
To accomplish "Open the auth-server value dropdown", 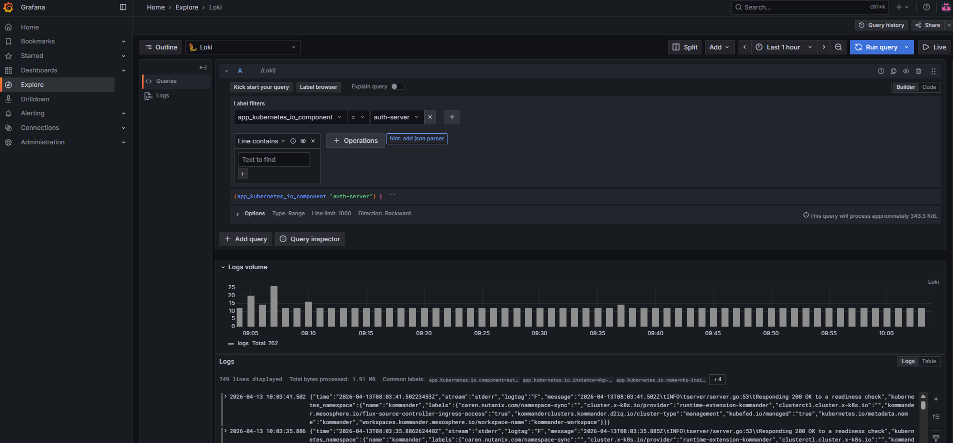I will (x=396, y=117).
